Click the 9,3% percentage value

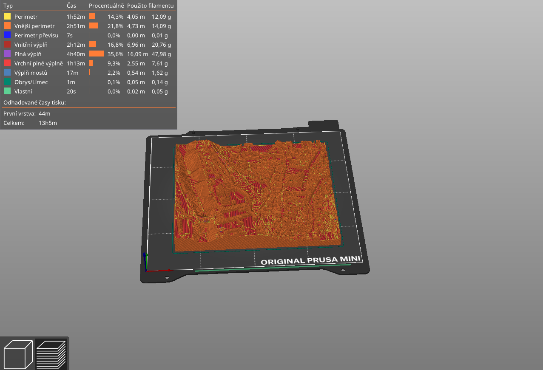pyautogui.click(x=115, y=63)
